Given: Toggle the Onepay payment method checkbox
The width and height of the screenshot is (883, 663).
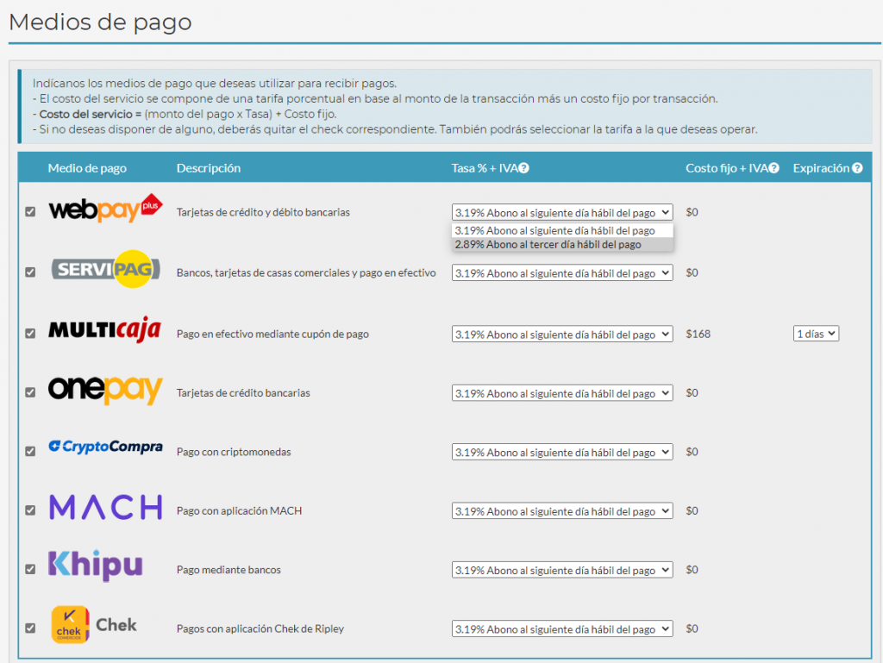Looking at the screenshot, I should click(30, 392).
